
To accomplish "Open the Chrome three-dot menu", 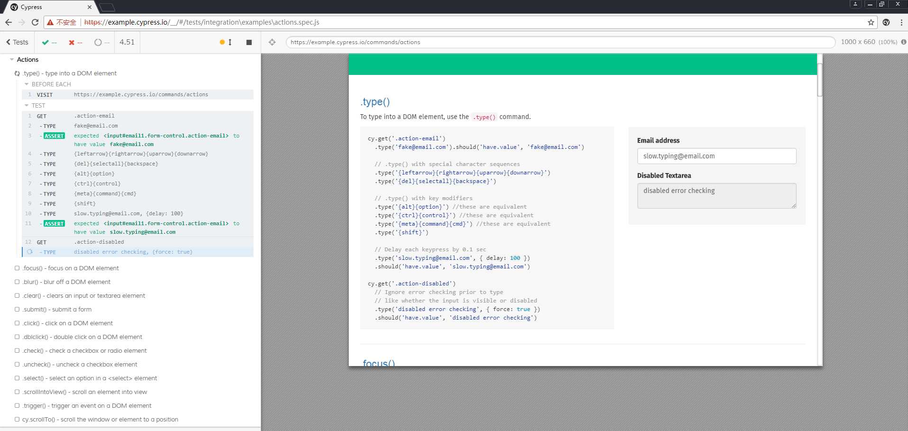I will 901,22.
